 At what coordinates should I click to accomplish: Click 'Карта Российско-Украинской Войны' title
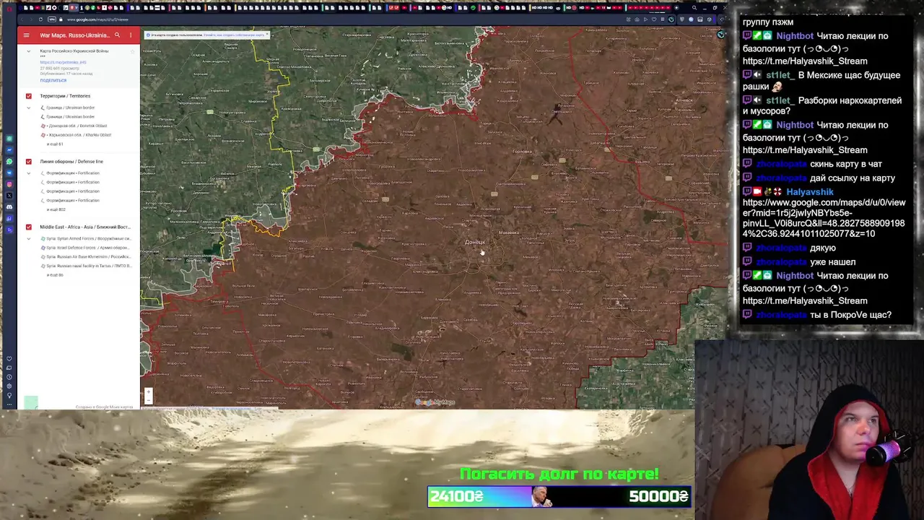pos(74,51)
